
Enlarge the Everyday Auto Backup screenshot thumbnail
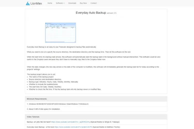[61, 33]
